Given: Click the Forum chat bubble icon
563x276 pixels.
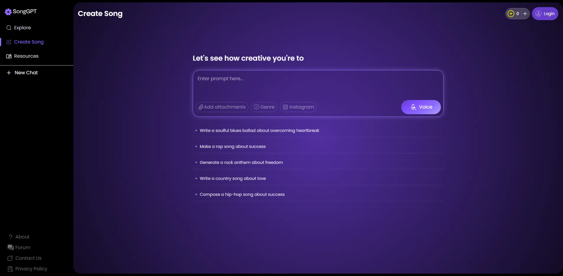Looking at the screenshot, I should pyautogui.click(x=10, y=247).
